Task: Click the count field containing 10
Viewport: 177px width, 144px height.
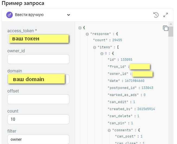Action: pyautogui.click(x=38, y=119)
